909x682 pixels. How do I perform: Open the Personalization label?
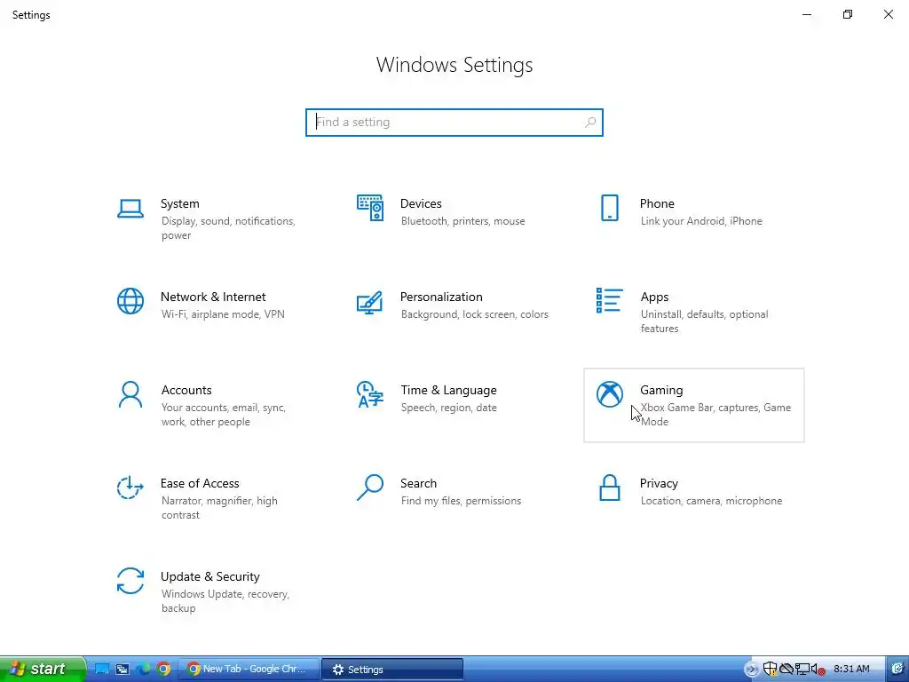tap(441, 297)
